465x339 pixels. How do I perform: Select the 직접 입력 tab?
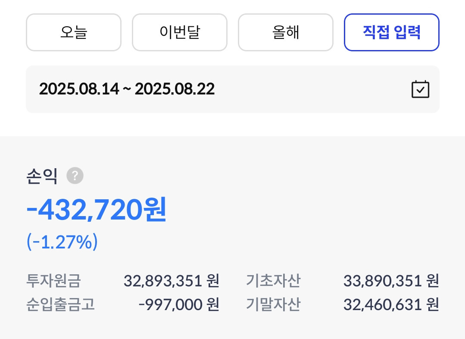point(391,32)
